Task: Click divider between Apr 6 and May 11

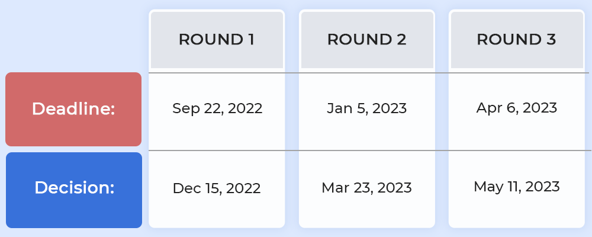Action: 516,150
